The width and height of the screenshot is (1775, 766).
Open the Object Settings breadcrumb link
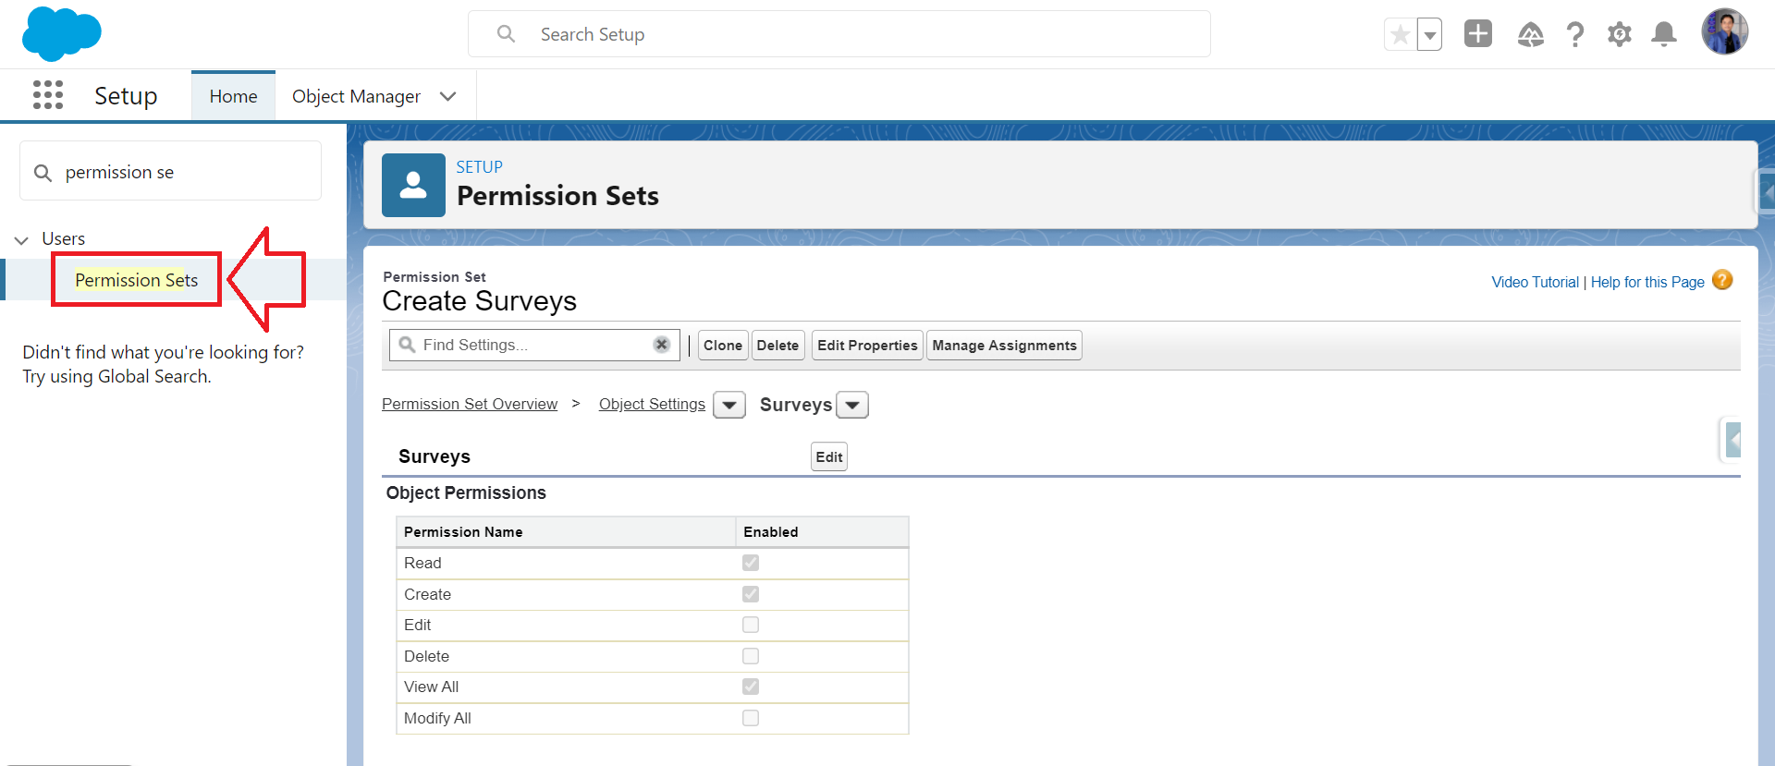(652, 404)
